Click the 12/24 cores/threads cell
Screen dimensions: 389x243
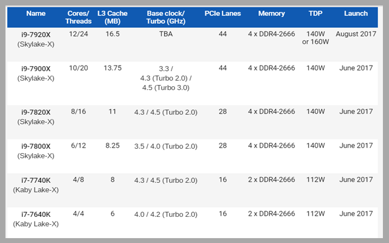(x=78, y=33)
